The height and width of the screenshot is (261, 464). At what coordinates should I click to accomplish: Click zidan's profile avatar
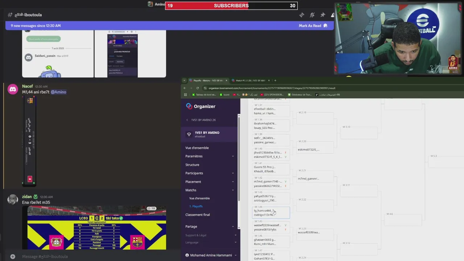(x=13, y=199)
